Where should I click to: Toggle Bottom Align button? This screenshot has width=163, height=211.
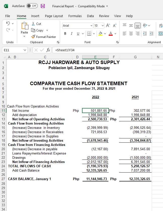coord(138,25)
